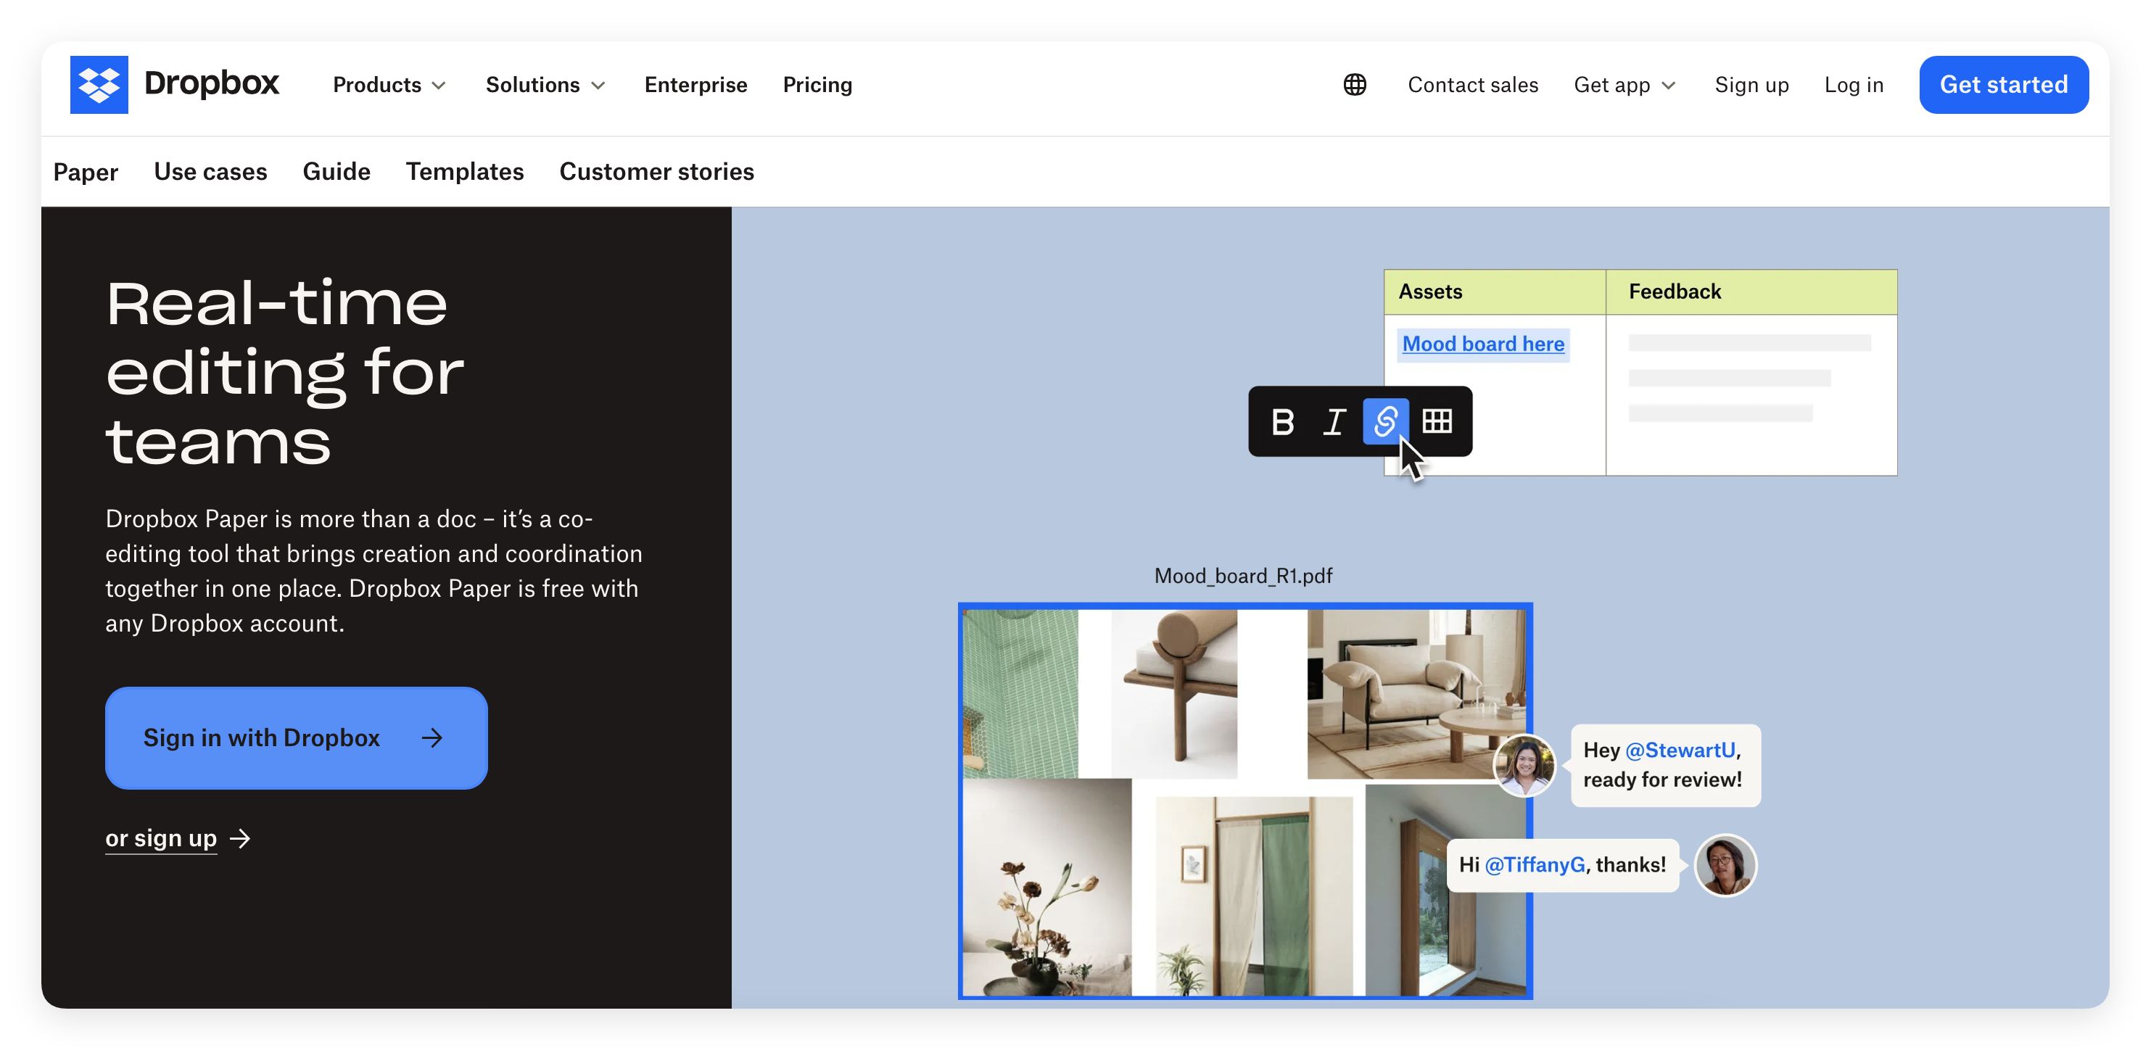This screenshot has height=1050, width=2151.
Task: Click Sign in with Dropbox button
Action: pyautogui.click(x=296, y=738)
